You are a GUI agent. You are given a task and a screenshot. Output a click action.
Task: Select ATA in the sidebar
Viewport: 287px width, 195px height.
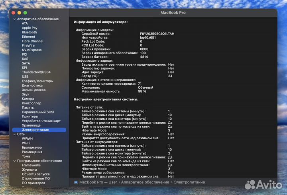click(25, 23)
